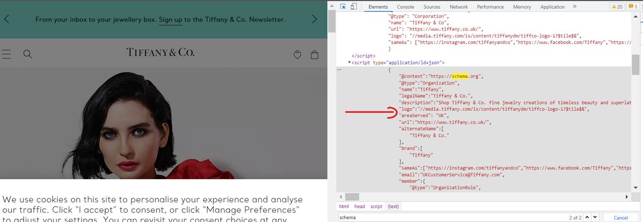
Task: Select the (text) breadcrumb
Action: coord(393,206)
